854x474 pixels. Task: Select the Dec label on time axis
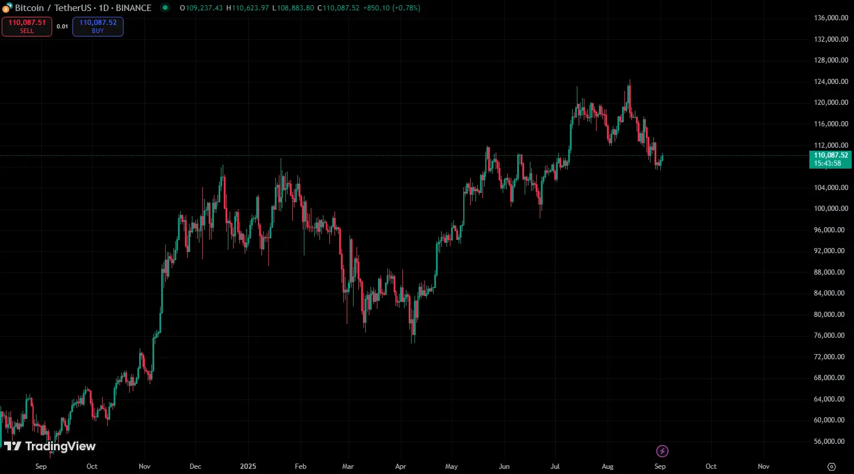click(x=195, y=466)
